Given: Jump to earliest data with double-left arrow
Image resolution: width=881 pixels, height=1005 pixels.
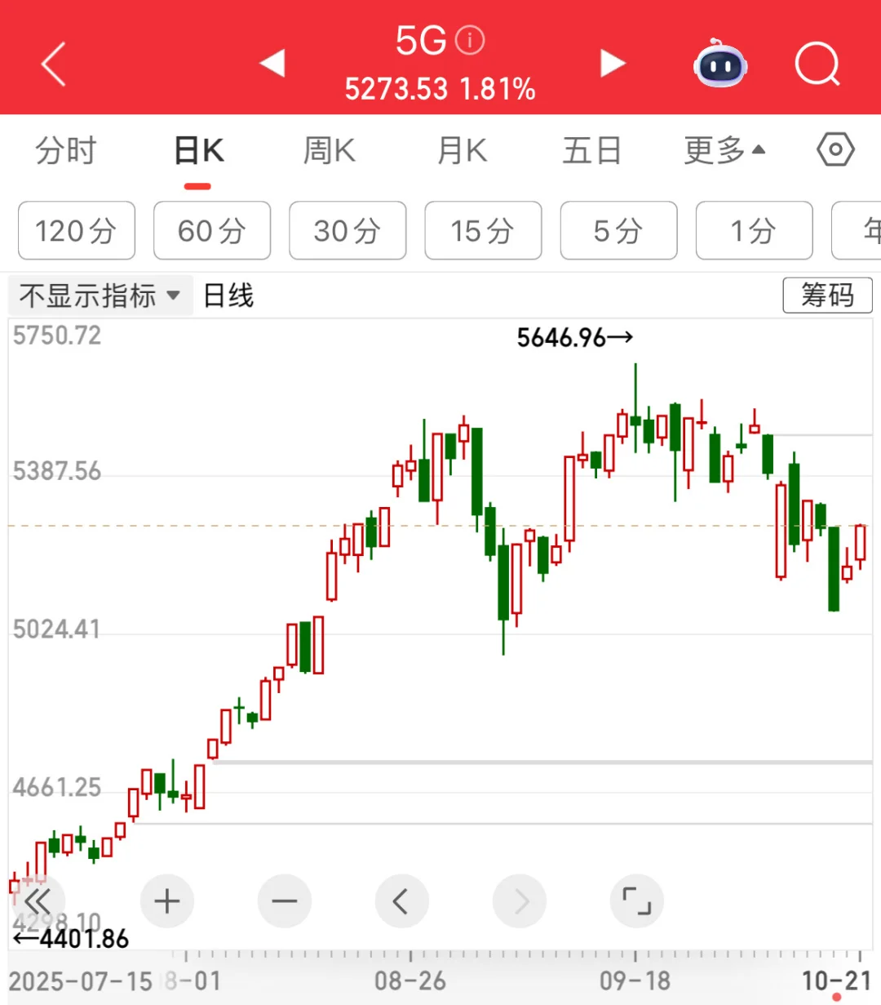Looking at the screenshot, I should click(38, 901).
